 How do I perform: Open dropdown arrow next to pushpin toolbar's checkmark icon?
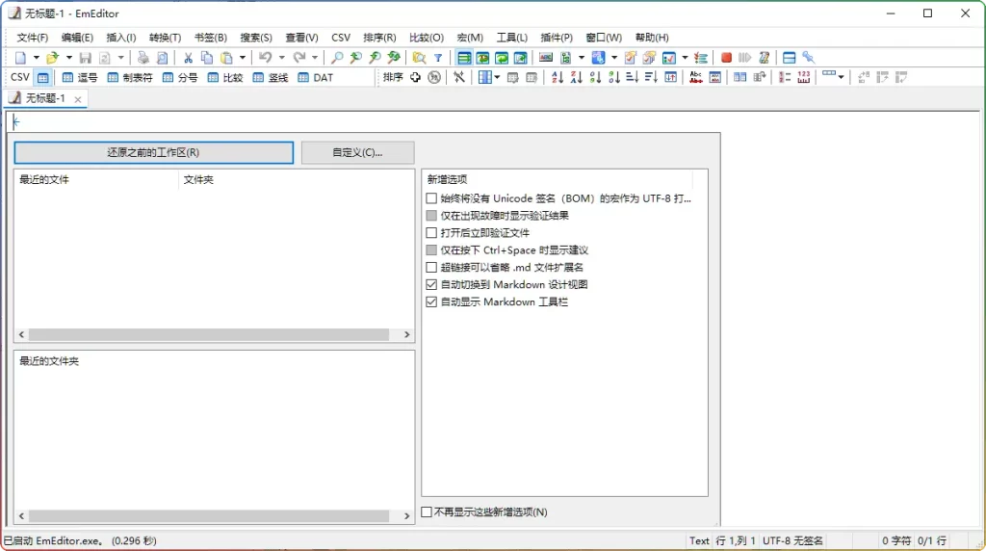[x=685, y=58]
